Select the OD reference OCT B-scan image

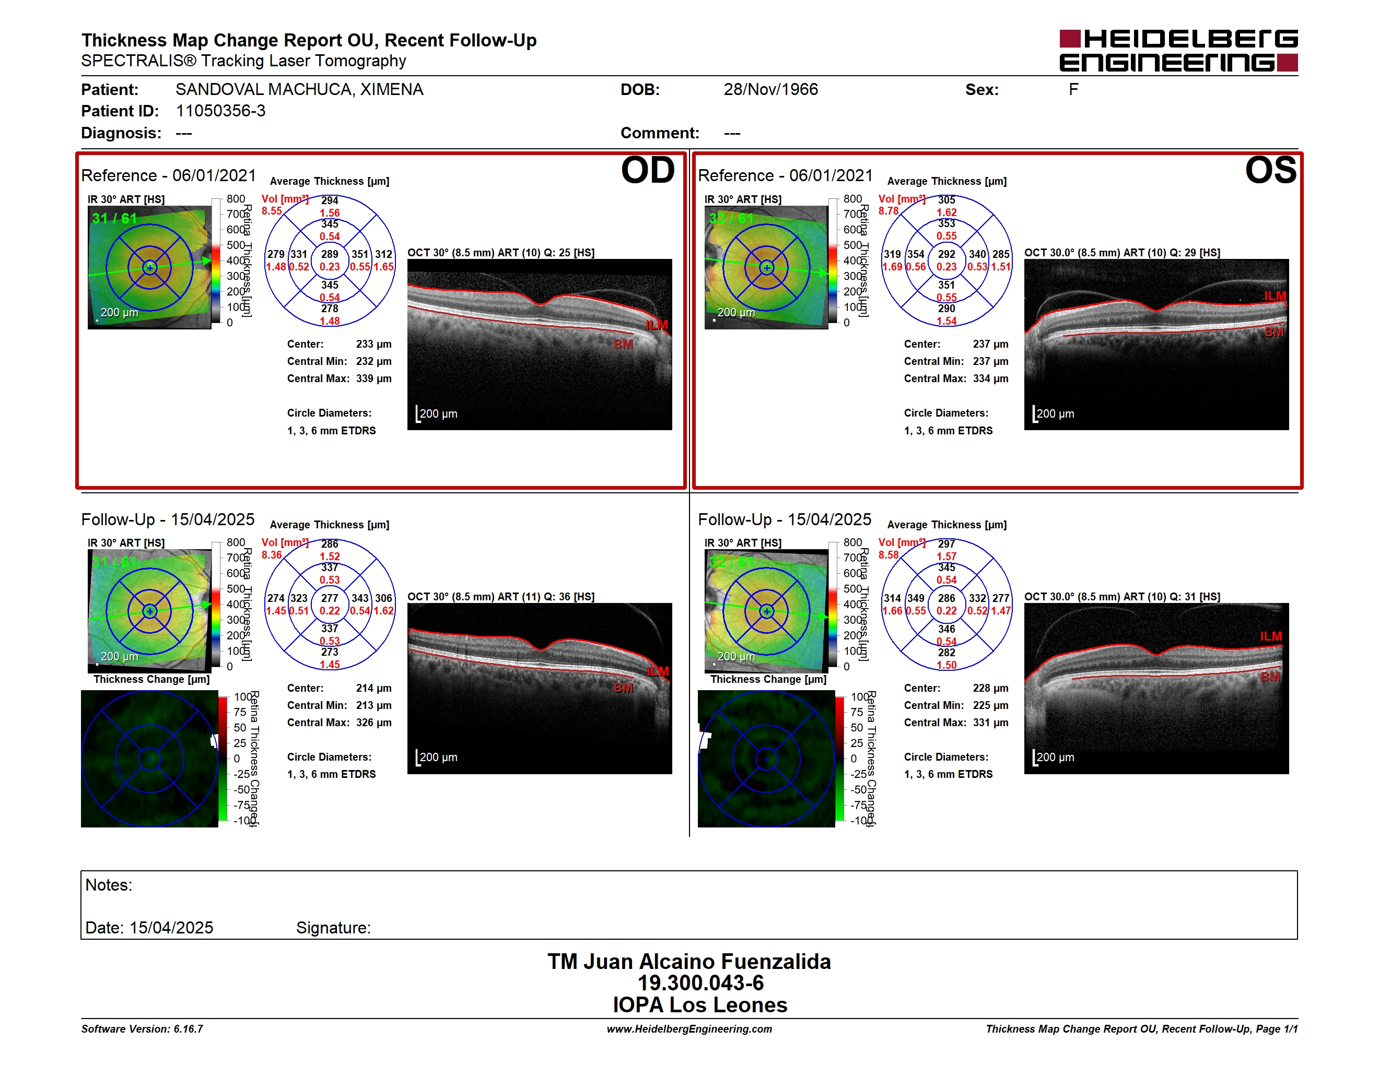(x=539, y=345)
